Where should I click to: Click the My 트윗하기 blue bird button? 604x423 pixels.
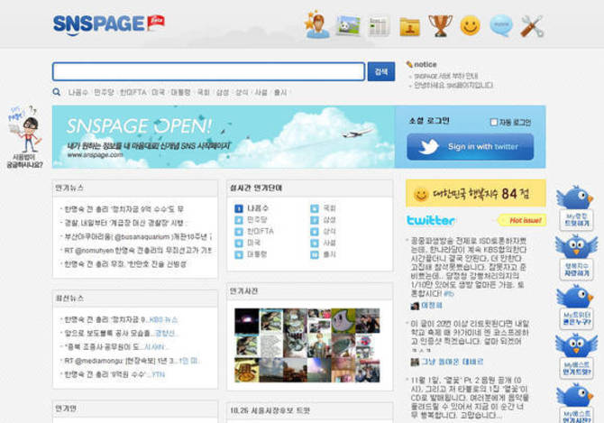tap(576, 208)
